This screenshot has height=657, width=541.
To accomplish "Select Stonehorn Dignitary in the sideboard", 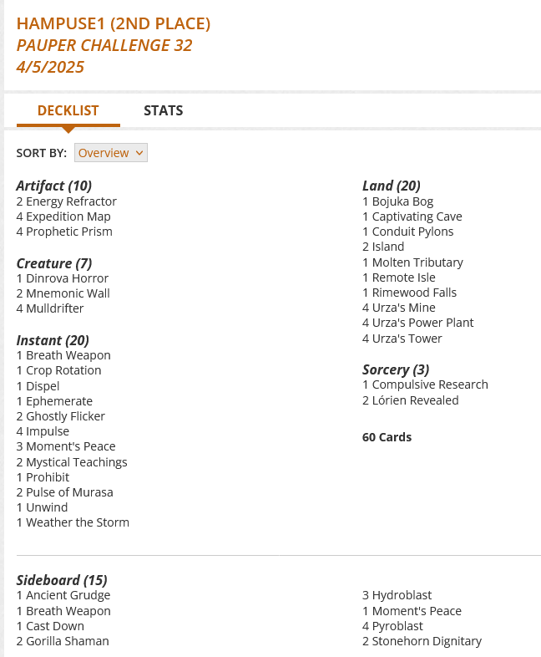I will pos(427,641).
